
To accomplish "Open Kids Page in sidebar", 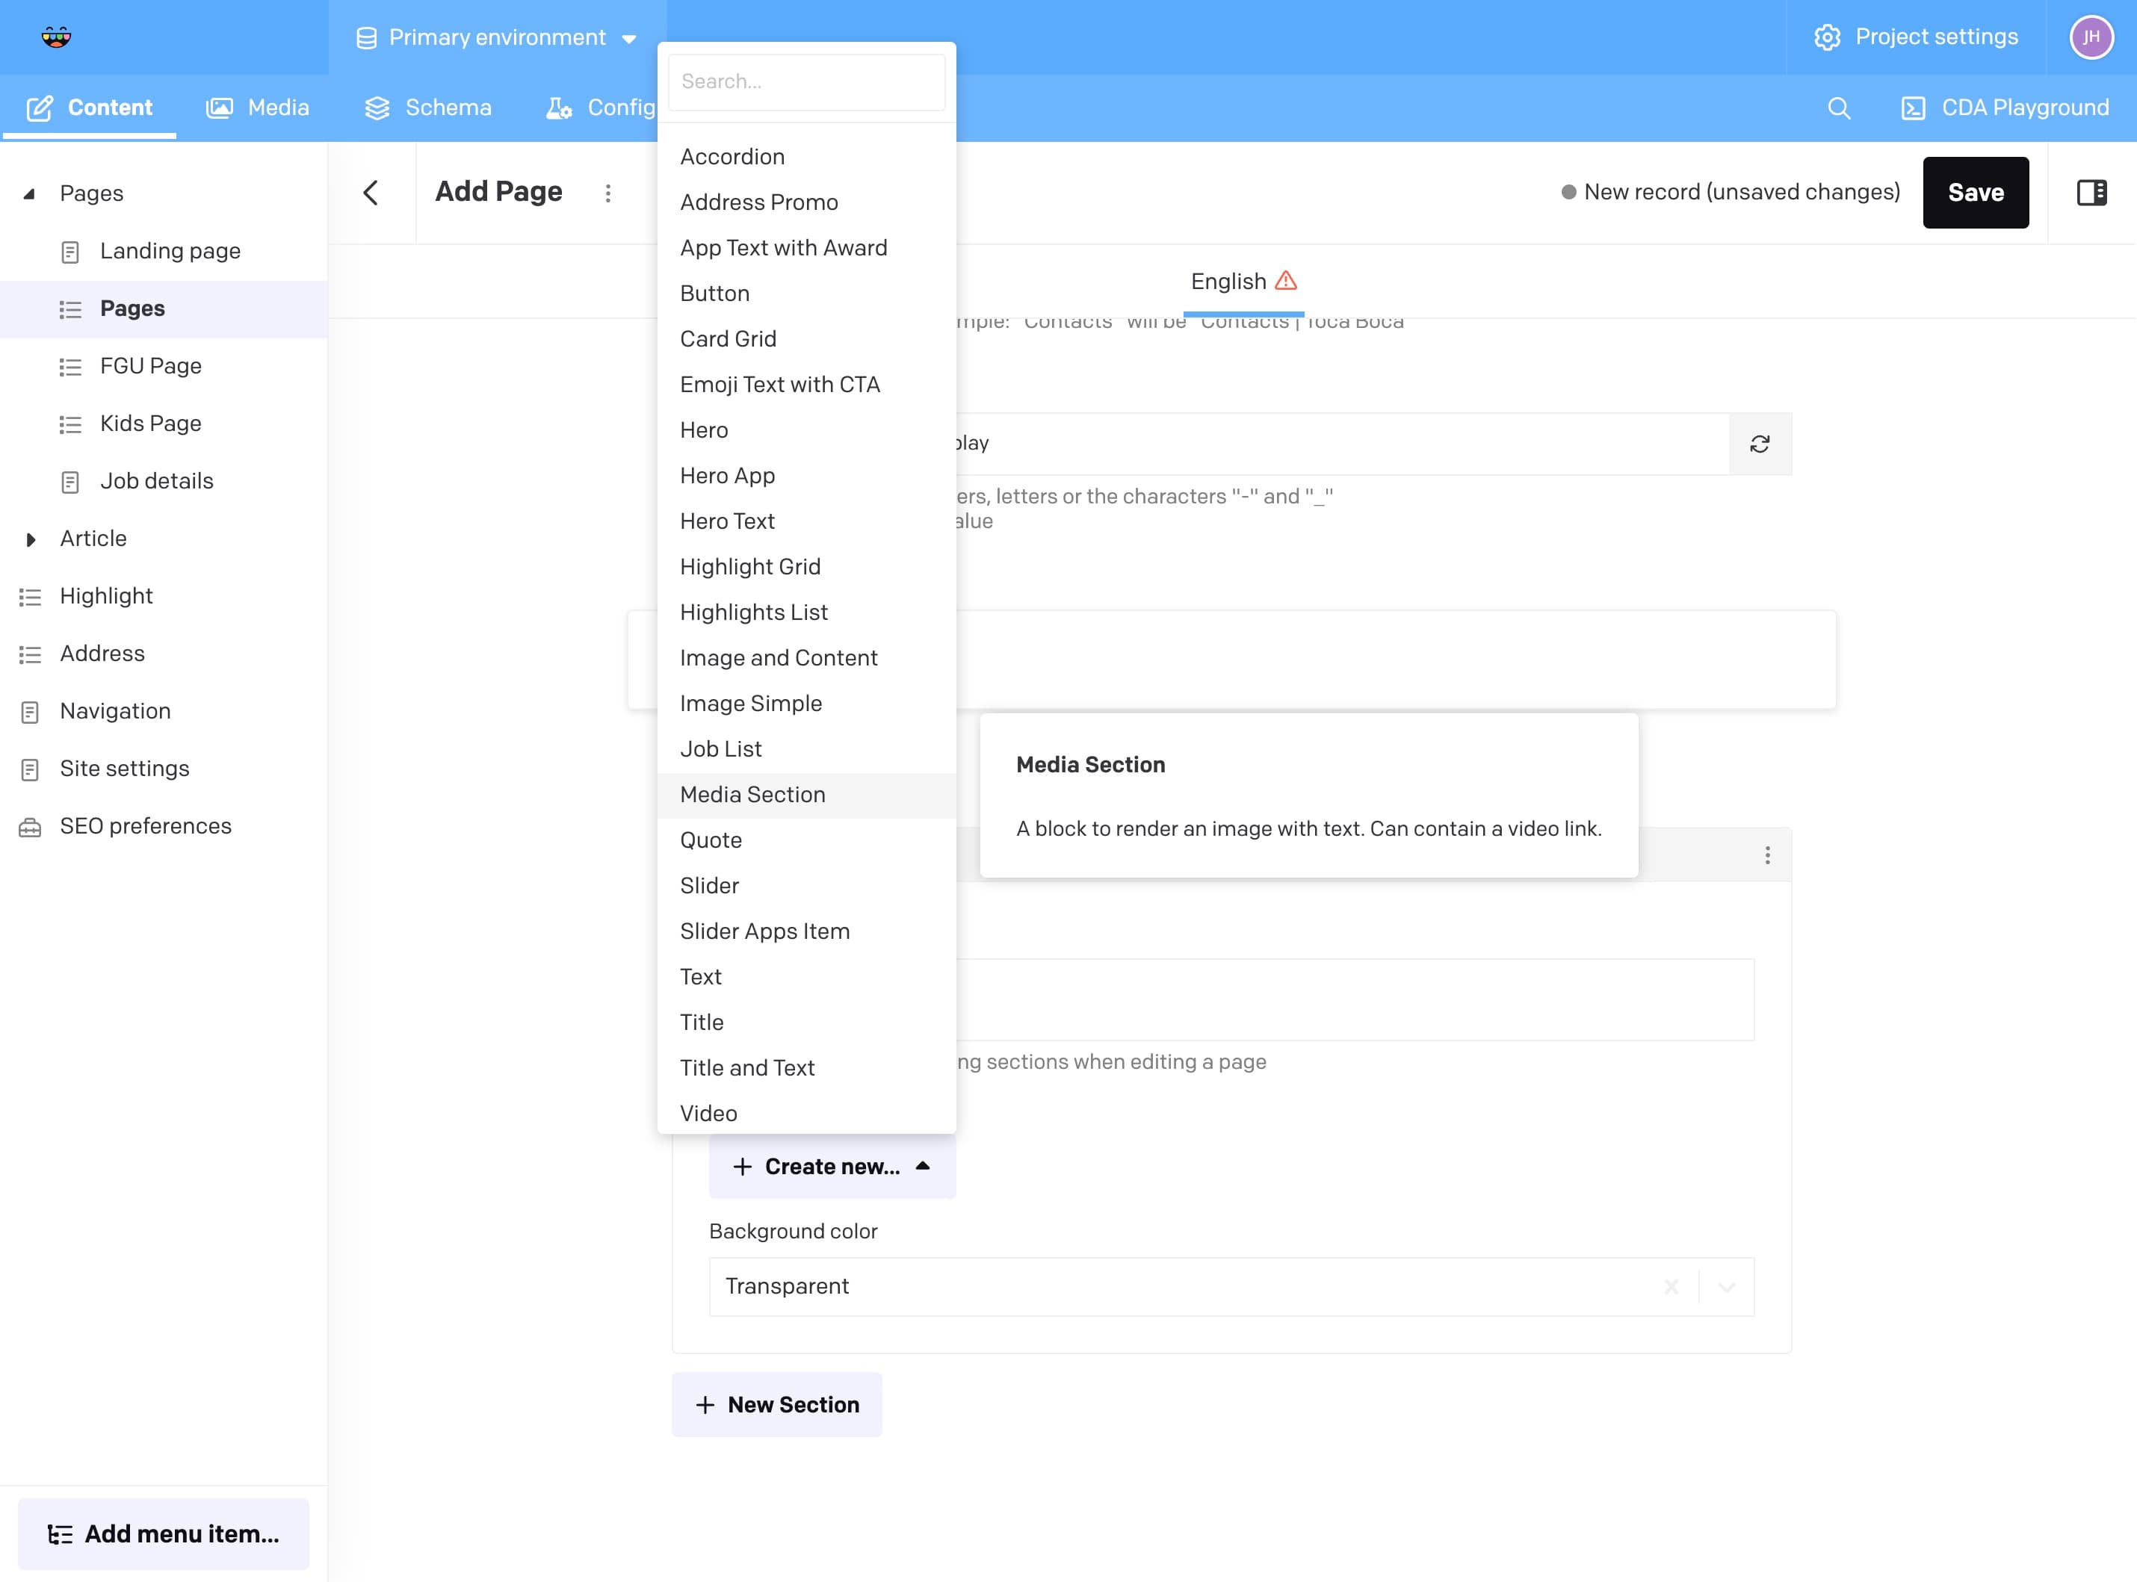I will (x=150, y=424).
